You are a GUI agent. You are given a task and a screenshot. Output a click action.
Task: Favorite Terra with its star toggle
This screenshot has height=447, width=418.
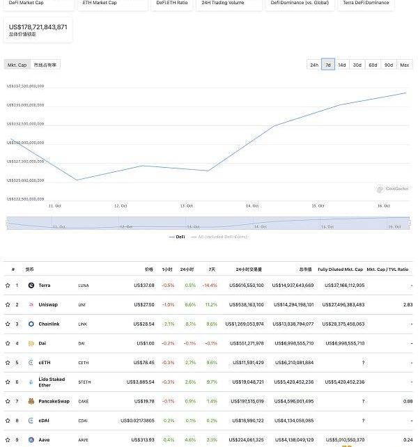[8, 285]
